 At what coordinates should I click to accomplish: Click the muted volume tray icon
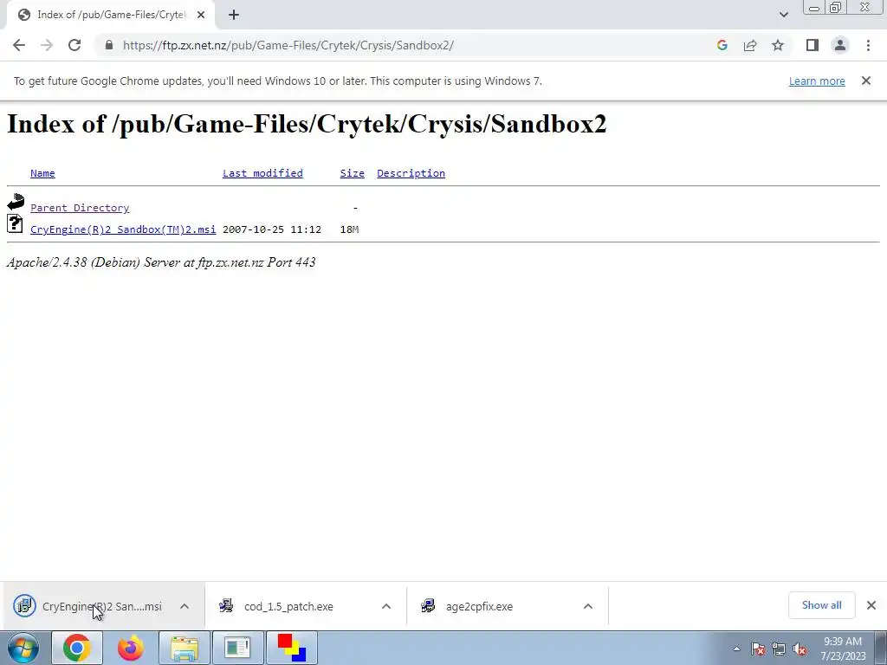(800, 649)
